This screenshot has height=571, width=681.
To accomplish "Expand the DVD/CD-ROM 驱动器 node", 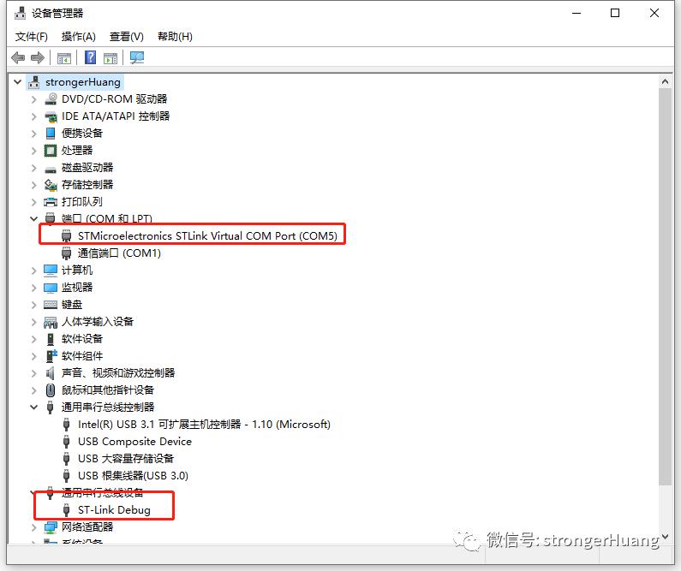I will (34, 99).
